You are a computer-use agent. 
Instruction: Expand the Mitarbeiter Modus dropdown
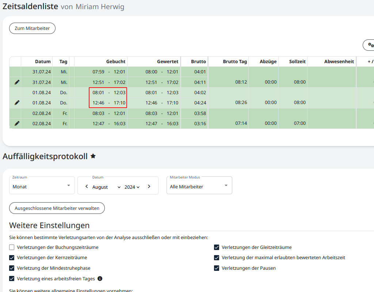point(199,186)
